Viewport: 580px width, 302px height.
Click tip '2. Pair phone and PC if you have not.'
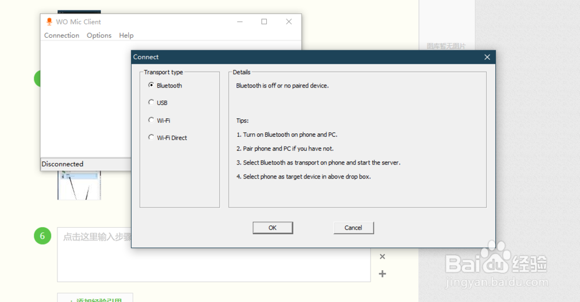pos(285,148)
